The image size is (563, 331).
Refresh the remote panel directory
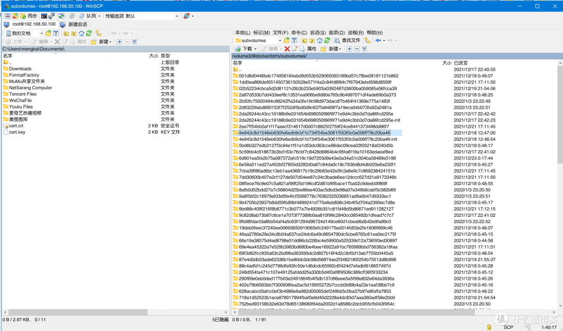coord(327,40)
